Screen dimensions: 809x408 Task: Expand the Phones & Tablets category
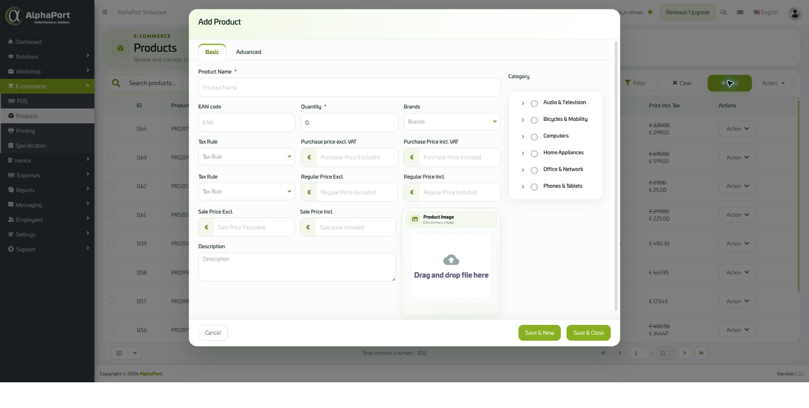click(523, 187)
